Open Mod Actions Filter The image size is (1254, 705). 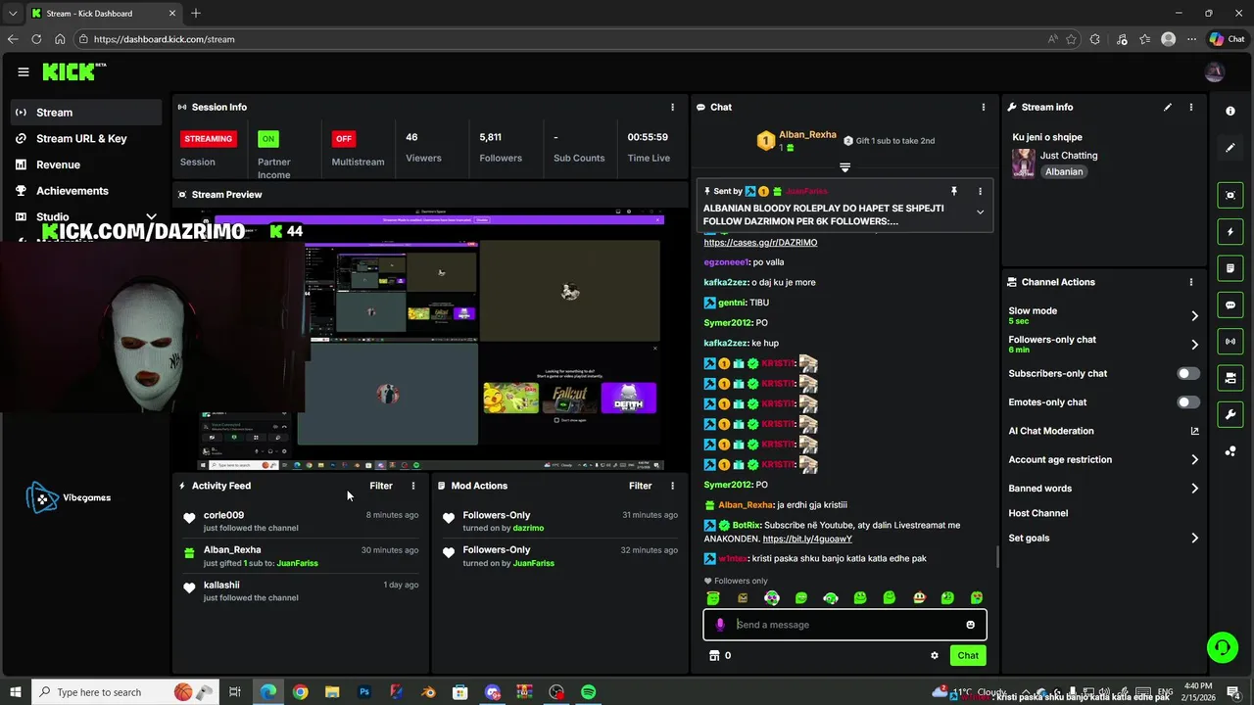tap(640, 486)
